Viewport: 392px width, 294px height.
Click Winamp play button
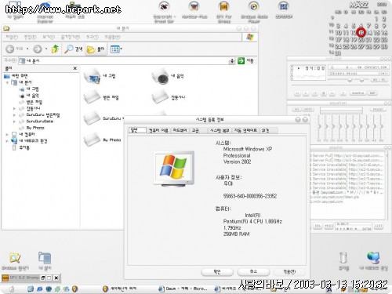pos(306,93)
